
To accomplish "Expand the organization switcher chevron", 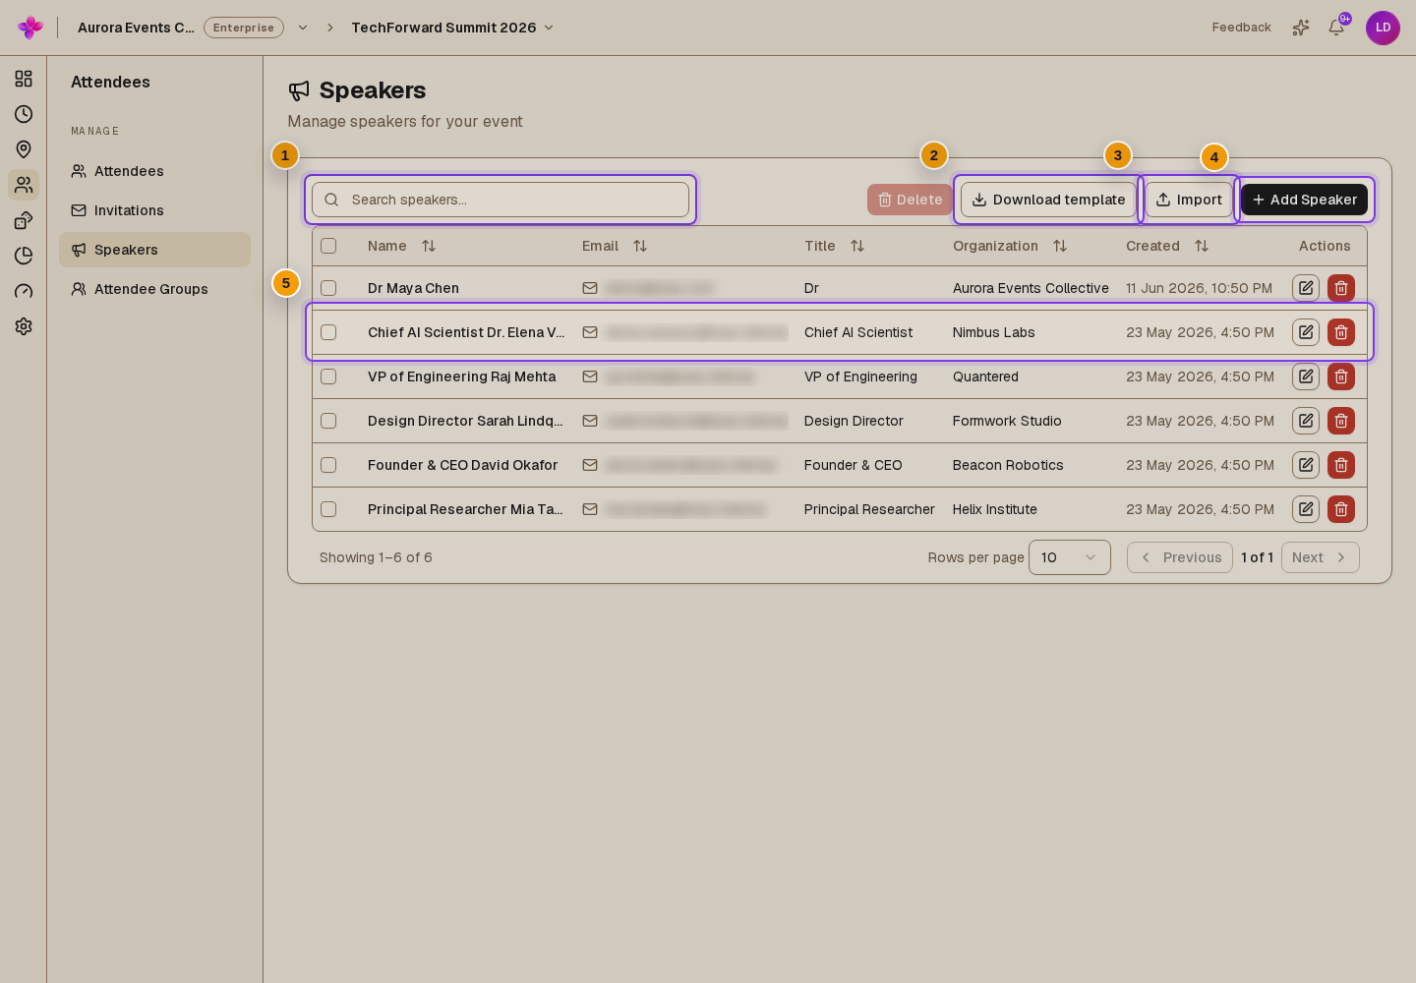I will coord(303,28).
